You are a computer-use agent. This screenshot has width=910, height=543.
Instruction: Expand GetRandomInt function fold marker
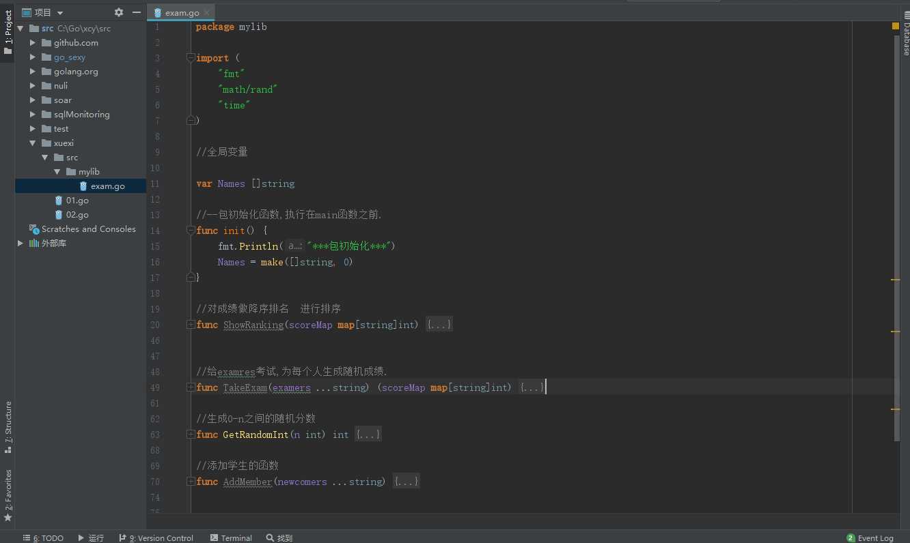coord(191,435)
